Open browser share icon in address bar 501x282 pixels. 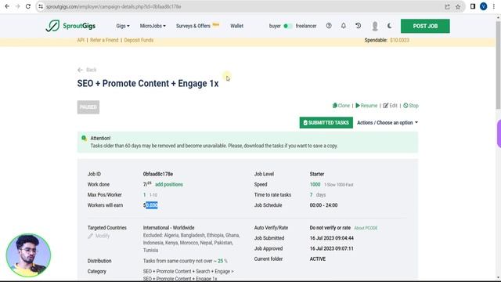coord(447,7)
